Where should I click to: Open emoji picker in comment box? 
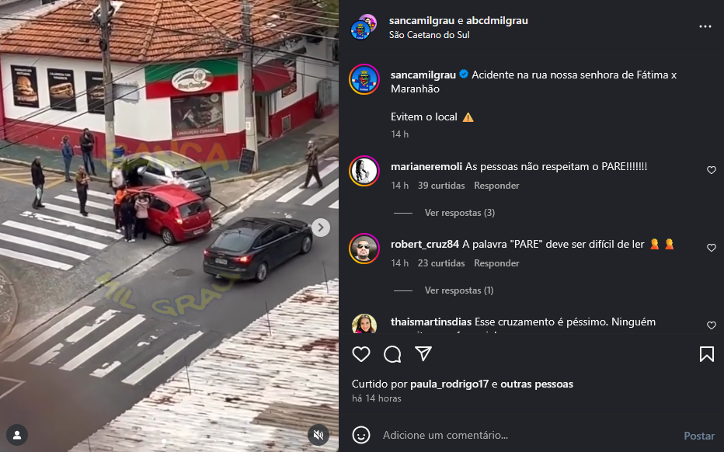tap(361, 435)
